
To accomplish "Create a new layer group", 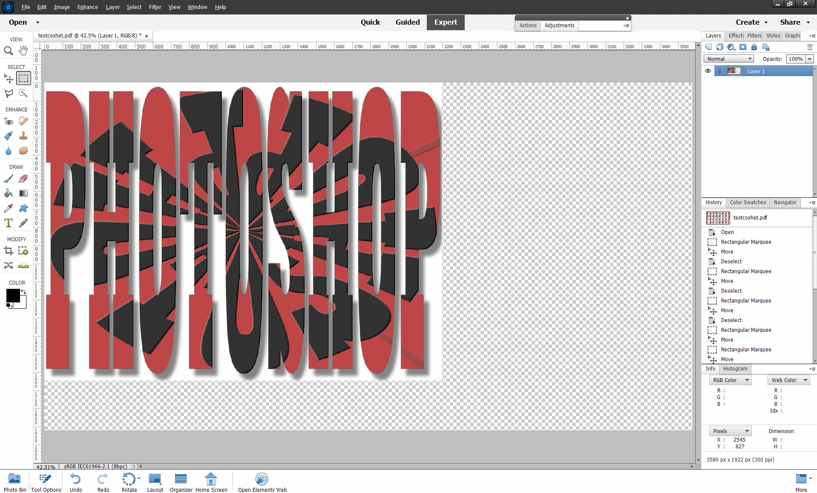I will coord(720,47).
